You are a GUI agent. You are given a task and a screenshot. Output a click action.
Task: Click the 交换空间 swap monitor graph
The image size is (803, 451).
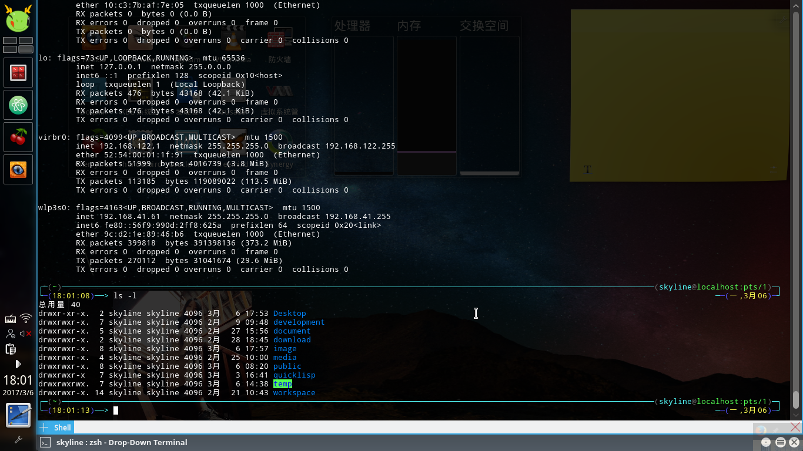point(490,106)
